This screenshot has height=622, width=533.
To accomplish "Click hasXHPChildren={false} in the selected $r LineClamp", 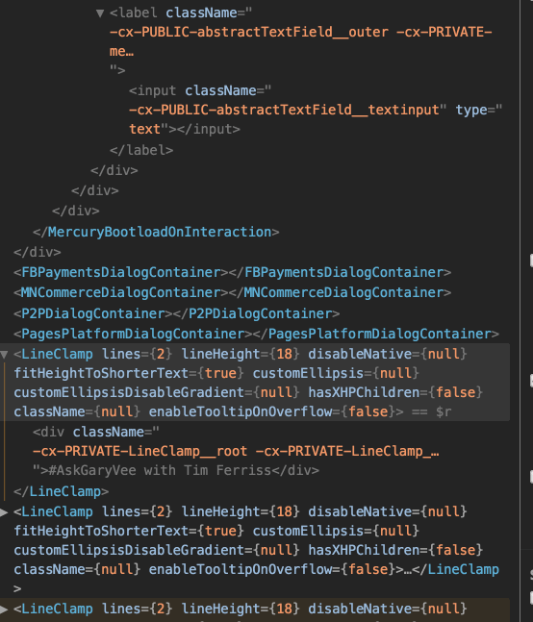I will tap(395, 392).
